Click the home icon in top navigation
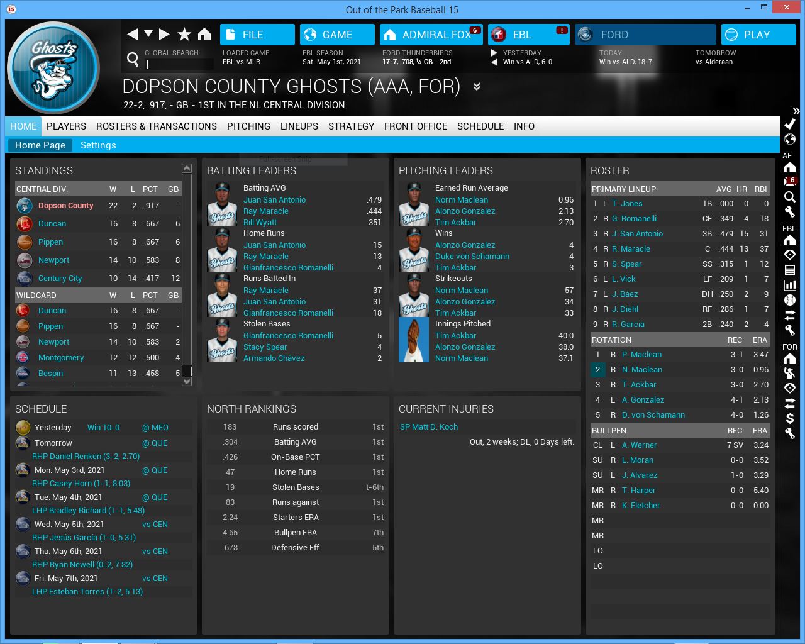 pyautogui.click(x=204, y=35)
